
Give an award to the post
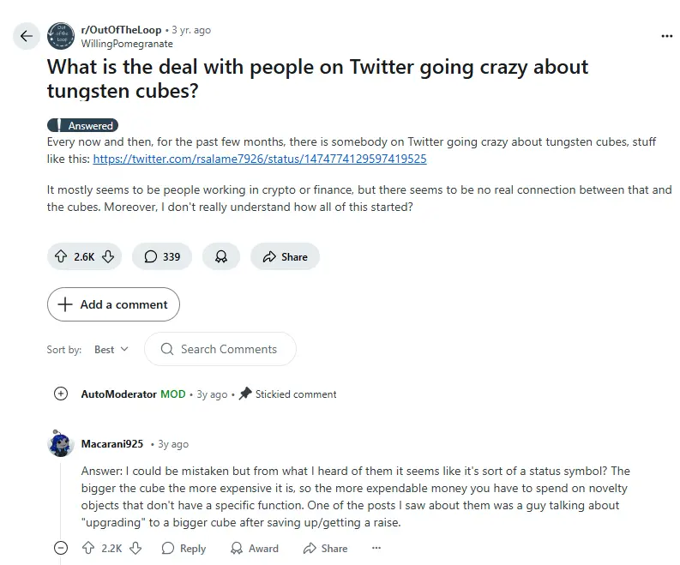click(221, 256)
